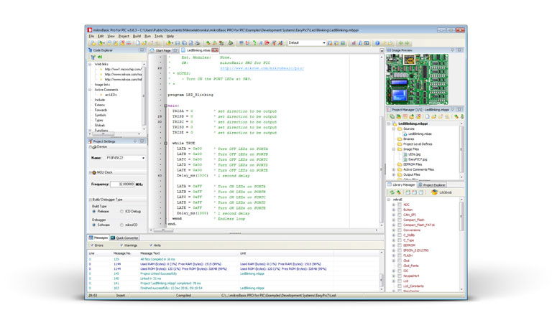The height and width of the screenshot is (323, 552).
Task: Click the LEDs.jpg file icon
Action: click(x=405, y=154)
